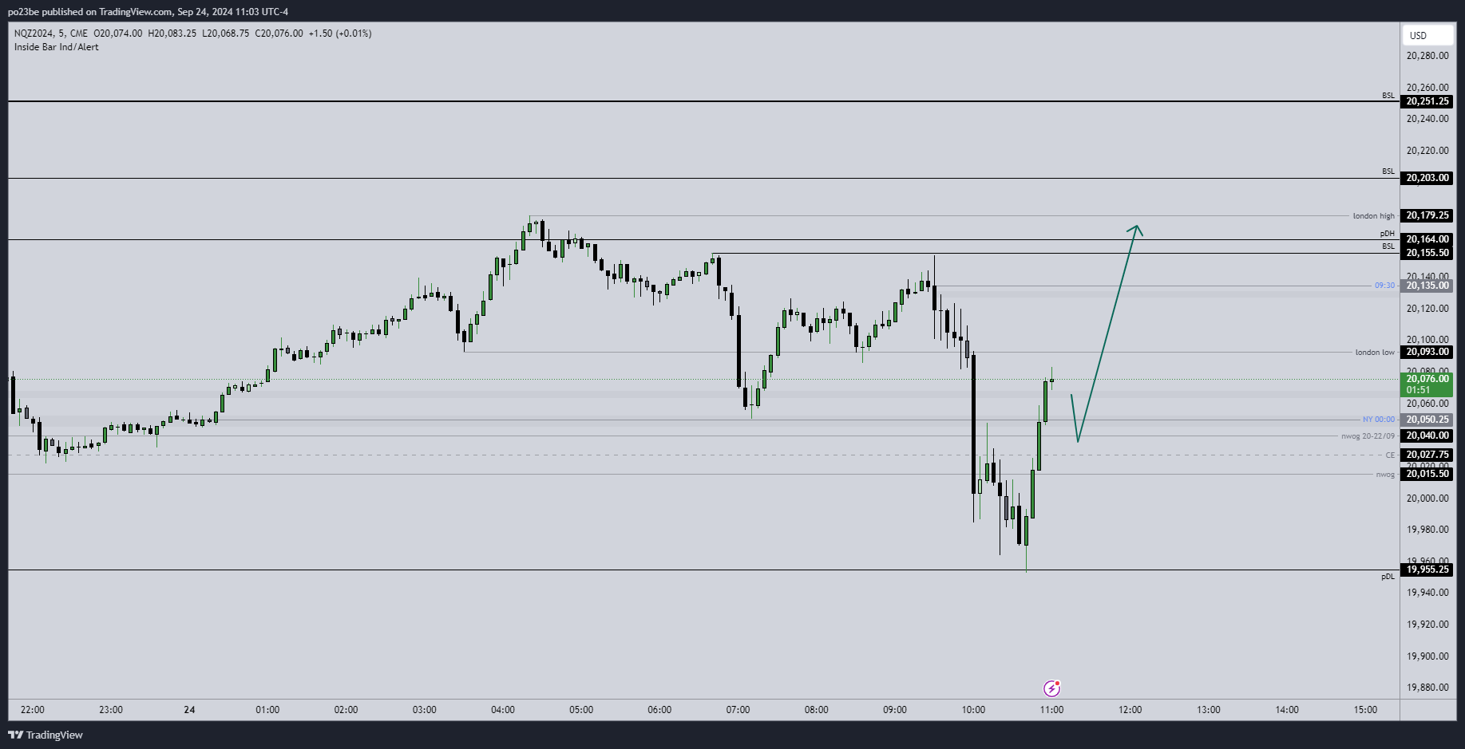Click the pDH 20,164.00 price label
This screenshot has width=1465, height=749.
click(1427, 239)
